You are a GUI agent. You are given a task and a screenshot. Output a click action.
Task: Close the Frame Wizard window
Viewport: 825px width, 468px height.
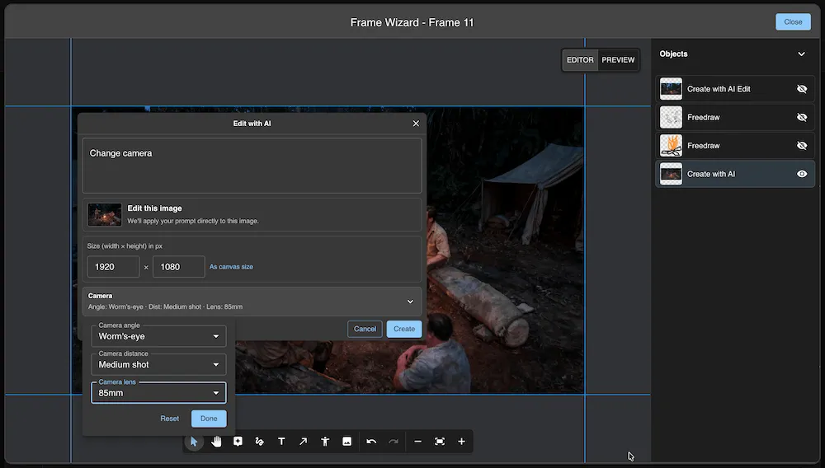793,22
